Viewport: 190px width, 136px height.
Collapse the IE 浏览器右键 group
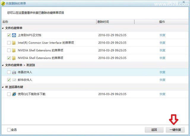[3, 87]
